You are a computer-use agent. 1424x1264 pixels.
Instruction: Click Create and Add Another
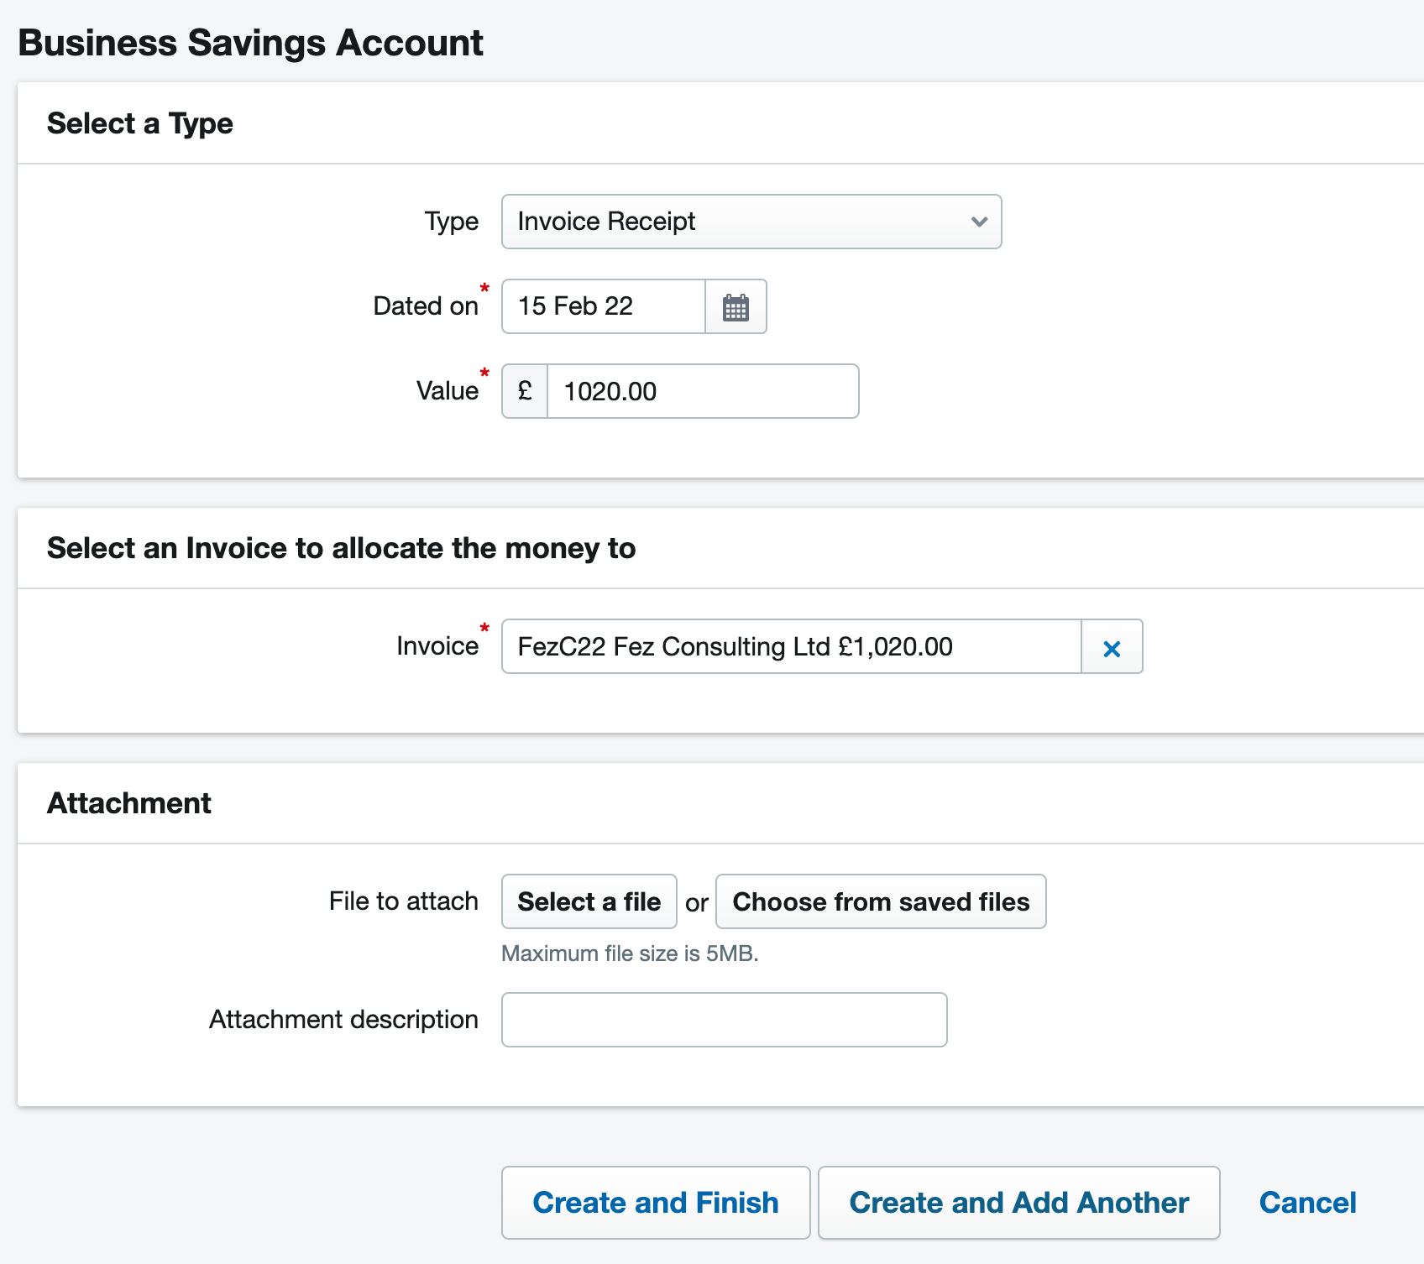click(1018, 1202)
